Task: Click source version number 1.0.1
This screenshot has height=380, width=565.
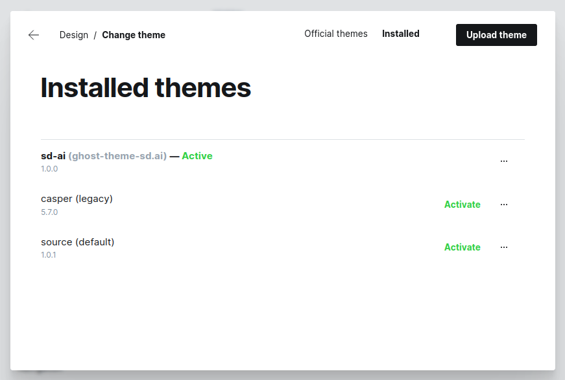Action: pyautogui.click(x=49, y=255)
